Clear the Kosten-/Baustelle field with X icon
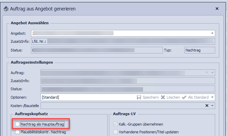 pyautogui.click(x=207, y=106)
